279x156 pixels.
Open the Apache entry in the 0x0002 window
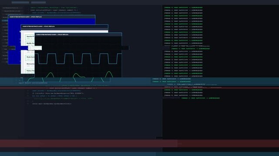click(30, 37)
